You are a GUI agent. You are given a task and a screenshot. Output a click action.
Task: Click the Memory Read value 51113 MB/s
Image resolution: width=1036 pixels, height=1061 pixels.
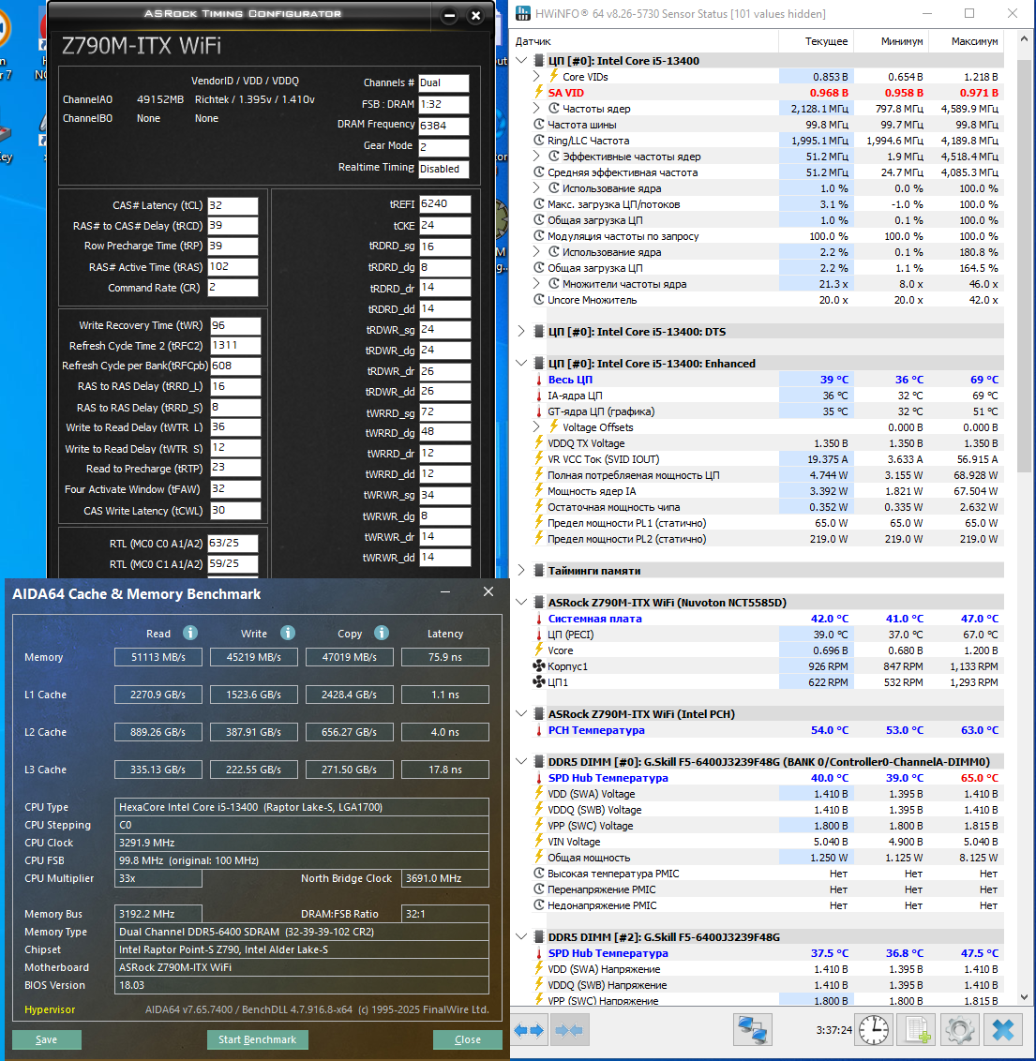[x=158, y=657]
